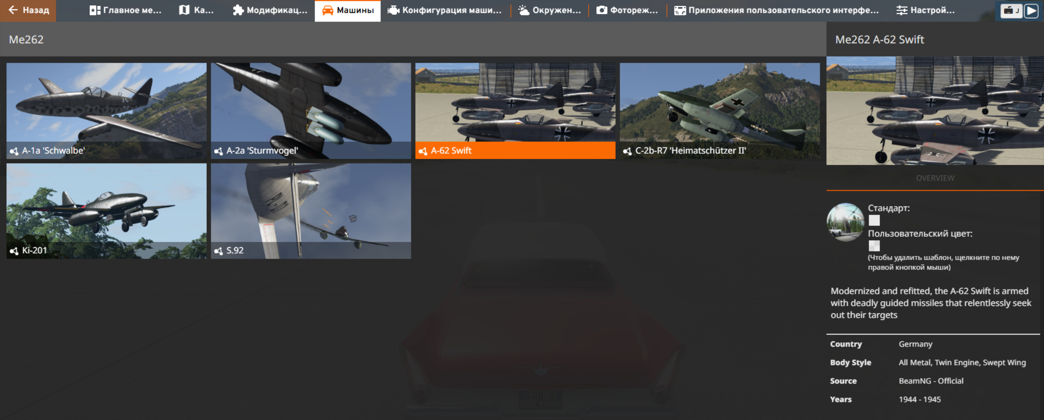
Task: Click the Body Style label
Action: coord(851,362)
